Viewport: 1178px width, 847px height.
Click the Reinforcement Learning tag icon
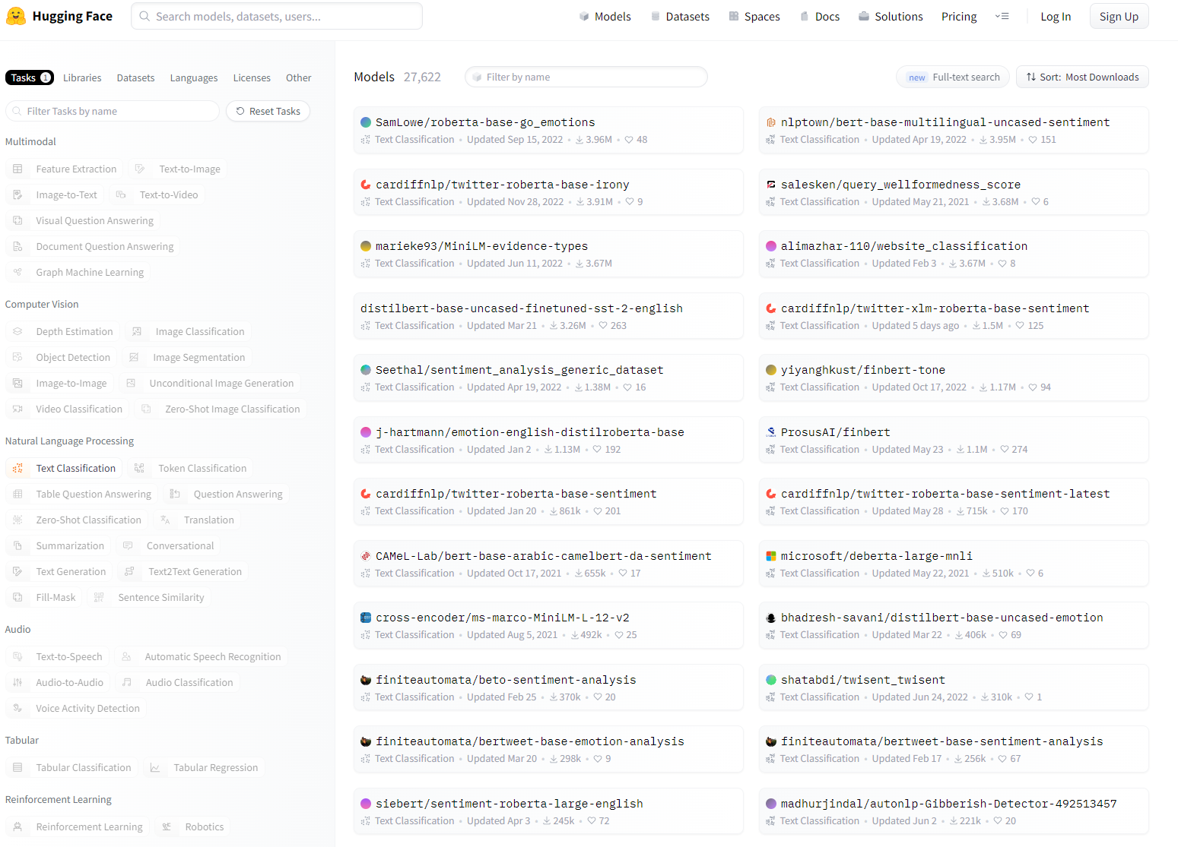coord(17,826)
